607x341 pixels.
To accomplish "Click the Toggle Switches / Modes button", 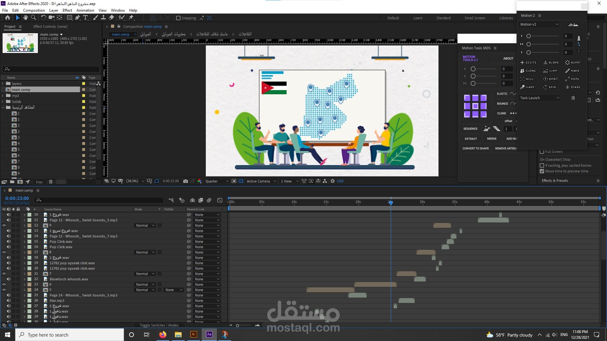I will [x=159, y=325].
